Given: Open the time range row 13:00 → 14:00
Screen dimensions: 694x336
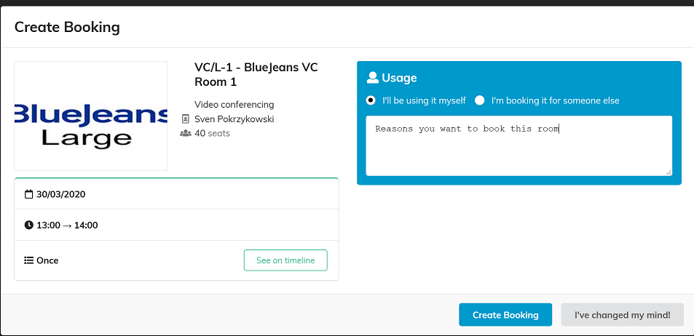Looking at the screenshot, I should 177,225.
